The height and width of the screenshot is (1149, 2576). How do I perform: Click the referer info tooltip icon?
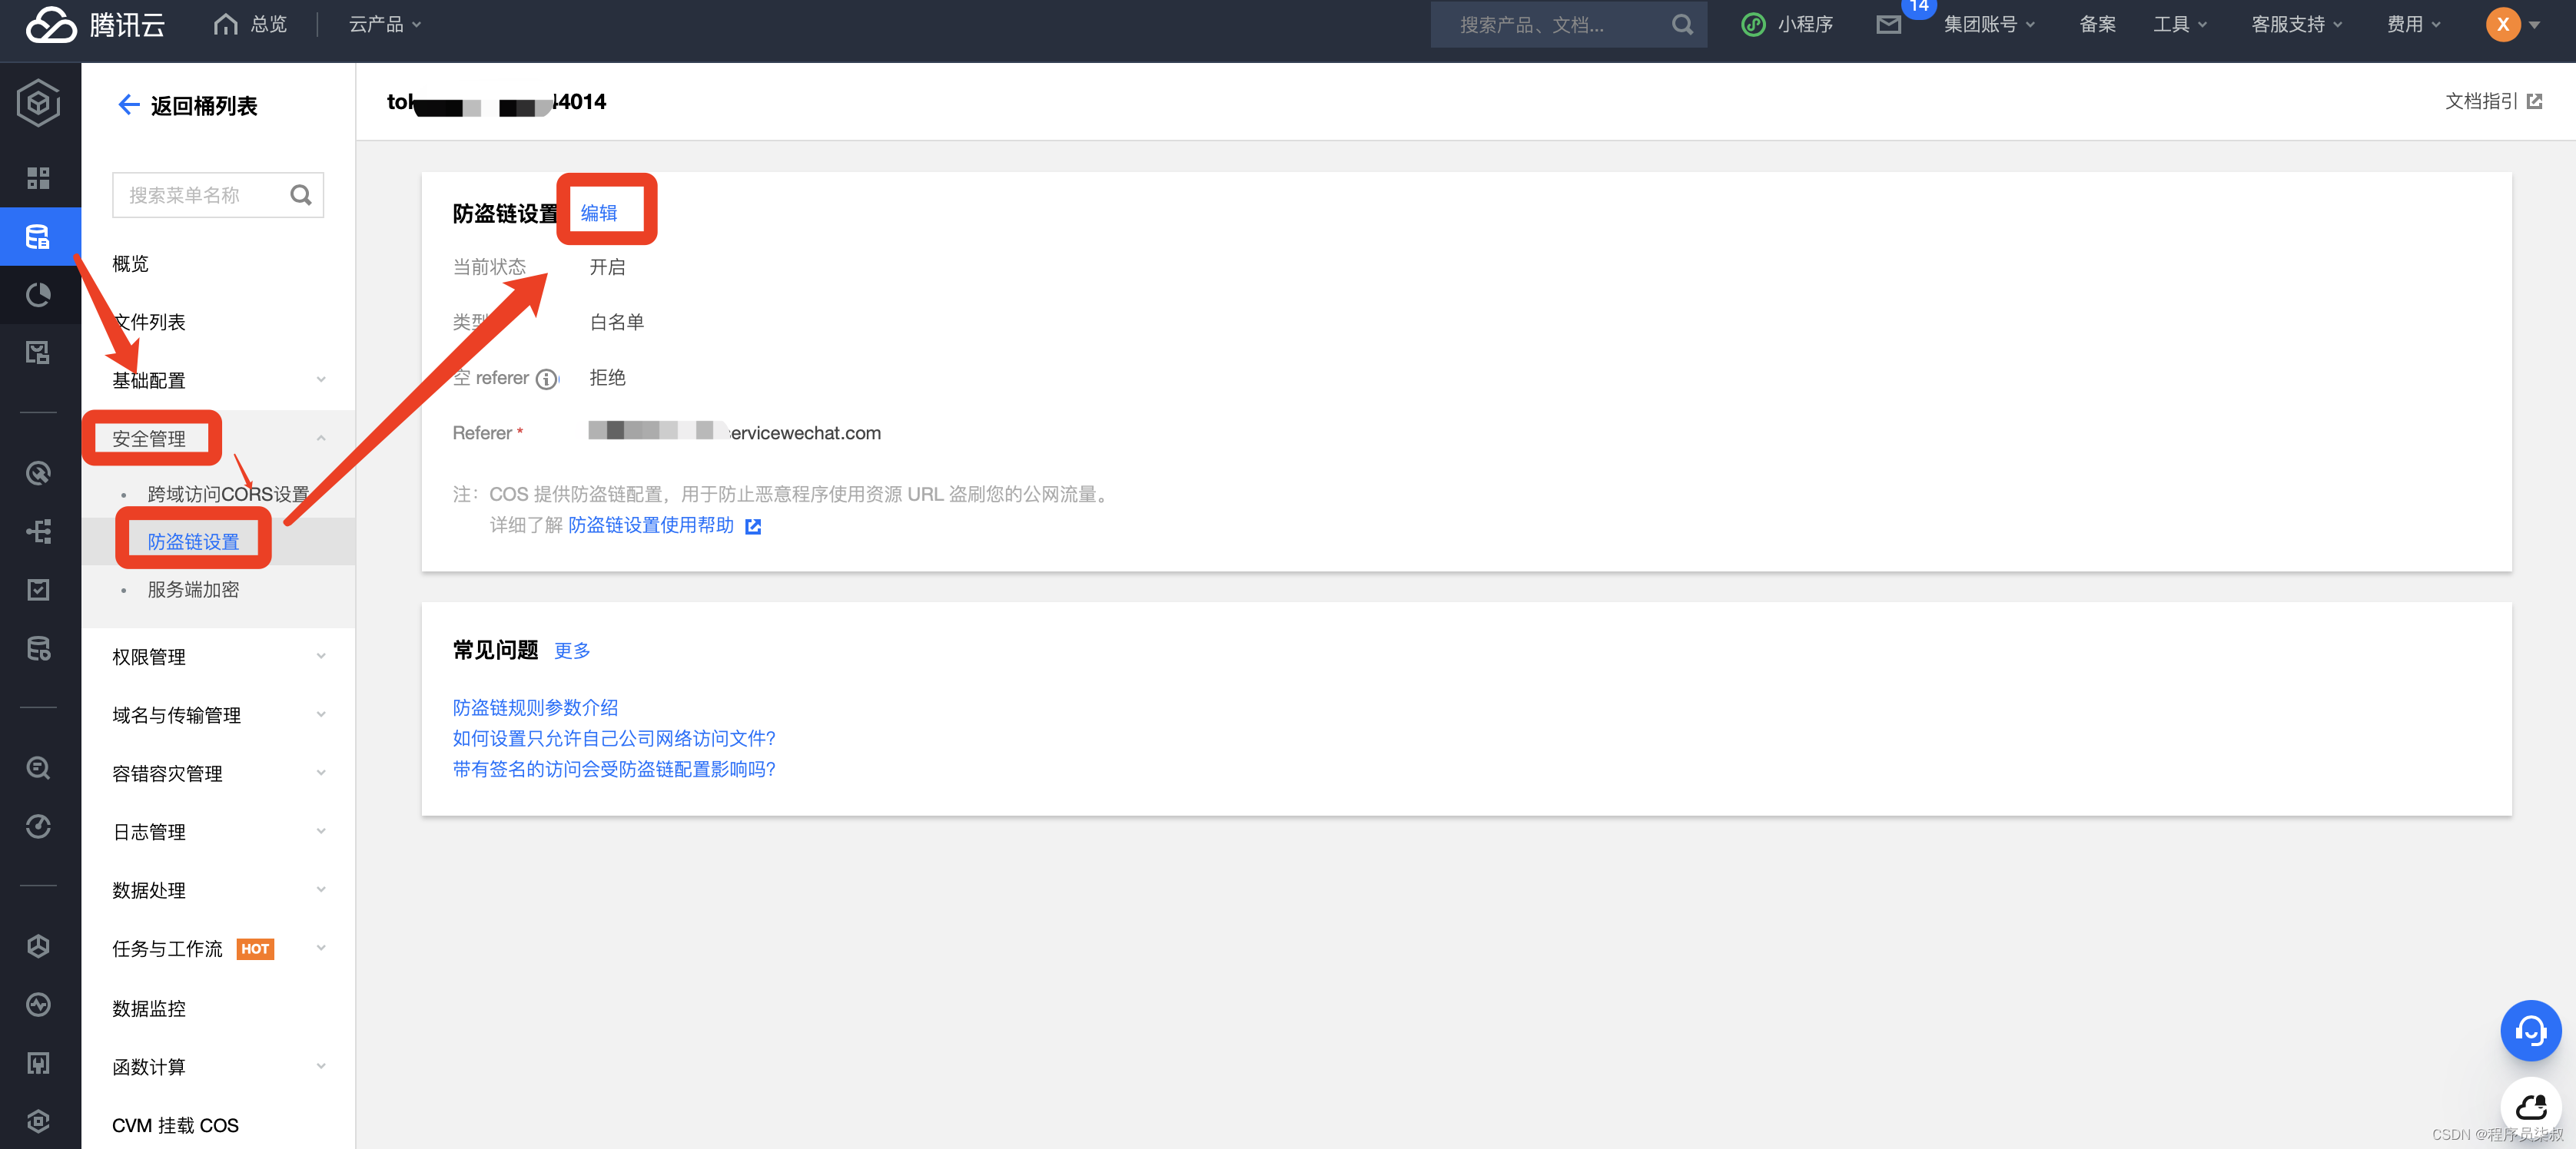[x=546, y=379]
